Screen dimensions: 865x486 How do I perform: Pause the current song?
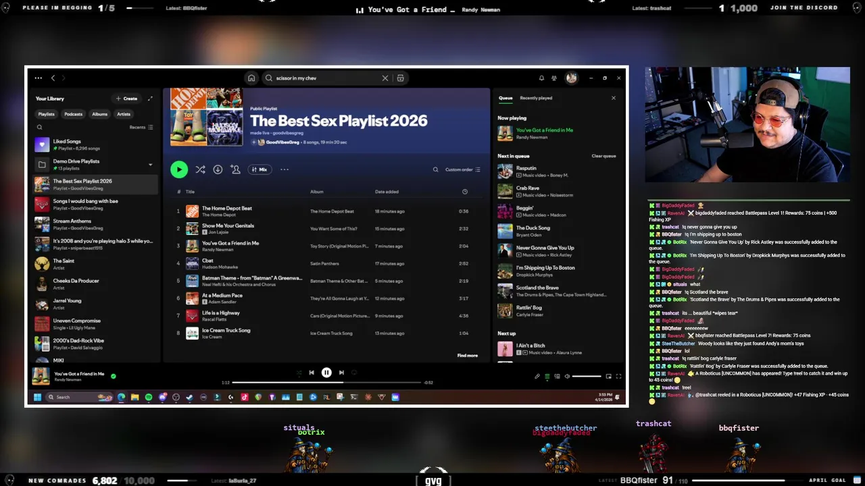point(326,373)
